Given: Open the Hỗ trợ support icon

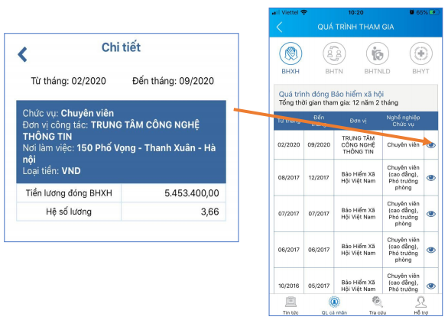Looking at the screenshot, I should click(x=420, y=302).
